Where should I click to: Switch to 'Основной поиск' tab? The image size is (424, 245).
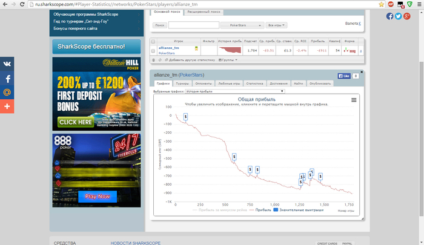167,12
